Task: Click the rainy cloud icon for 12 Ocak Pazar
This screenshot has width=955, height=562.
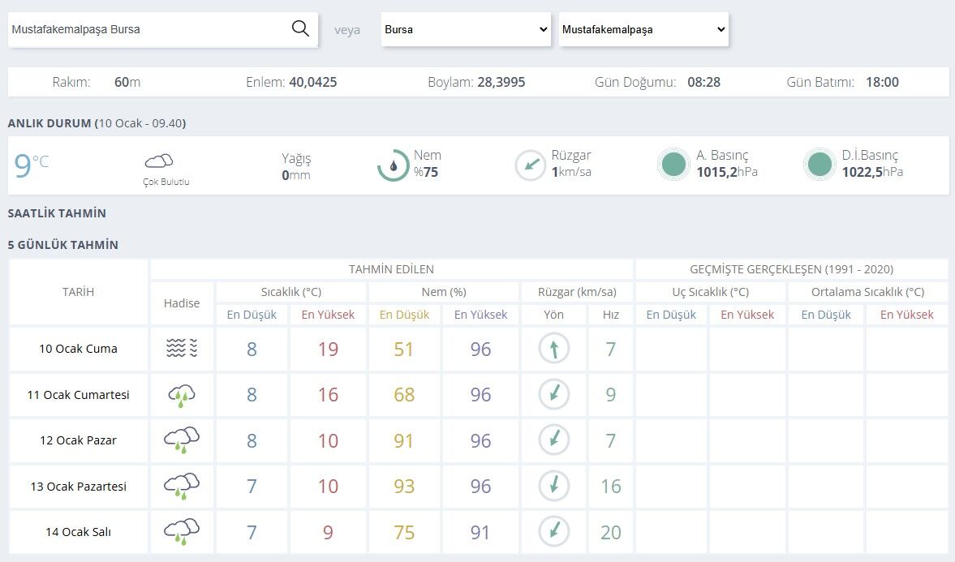Action: coord(182,440)
